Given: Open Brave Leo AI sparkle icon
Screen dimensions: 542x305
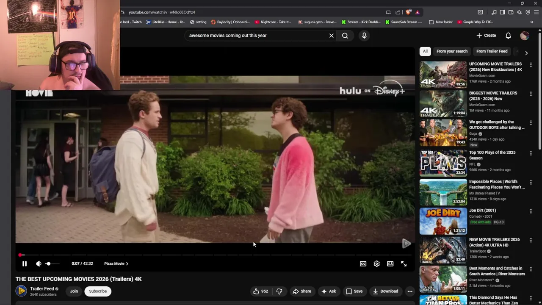Looking at the screenshot, I should click(x=519, y=12).
